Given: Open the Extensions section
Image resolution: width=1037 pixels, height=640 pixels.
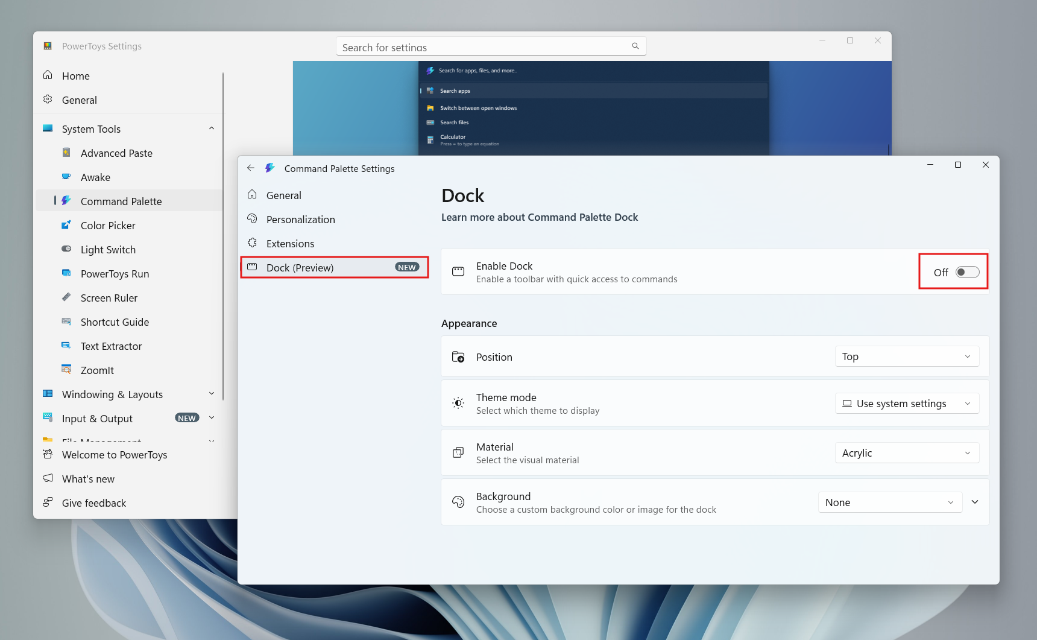Looking at the screenshot, I should click(290, 243).
